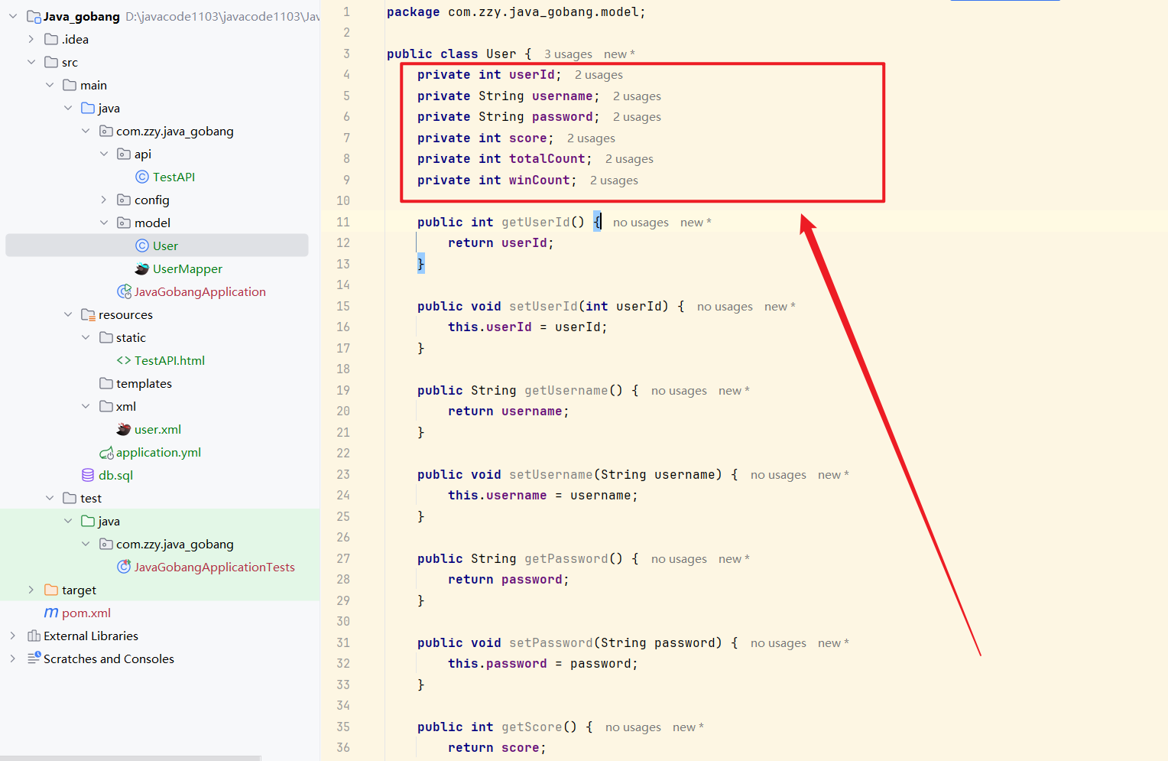Collapse the resources folder chevron
The height and width of the screenshot is (761, 1168).
tap(68, 314)
